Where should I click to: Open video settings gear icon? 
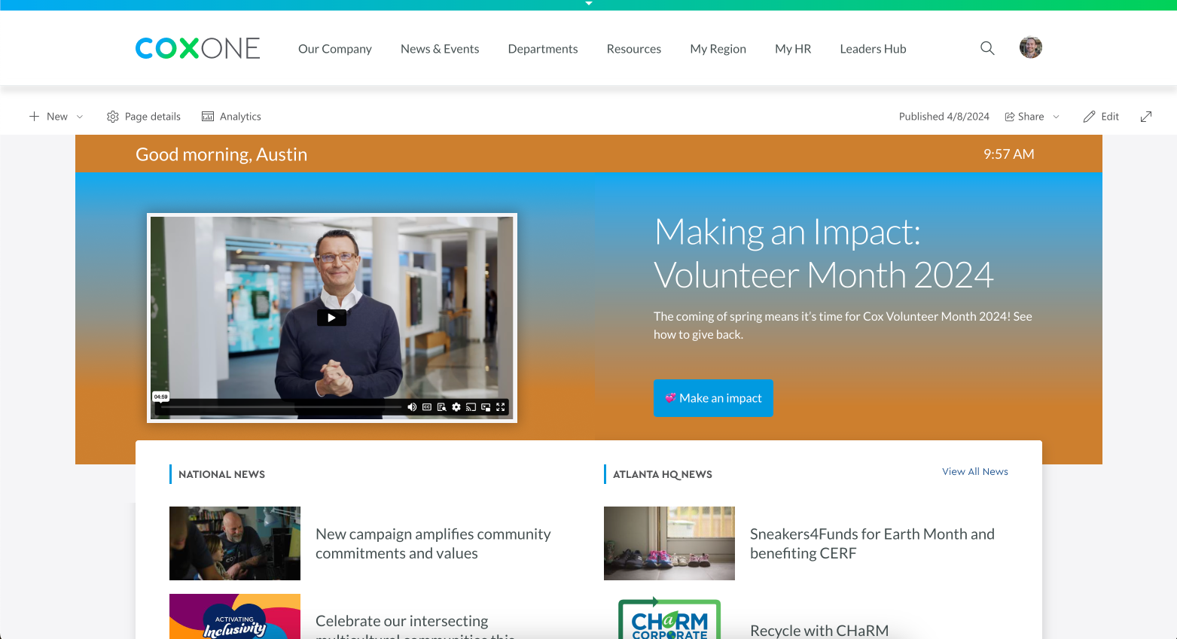pyautogui.click(x=456, y=407)
